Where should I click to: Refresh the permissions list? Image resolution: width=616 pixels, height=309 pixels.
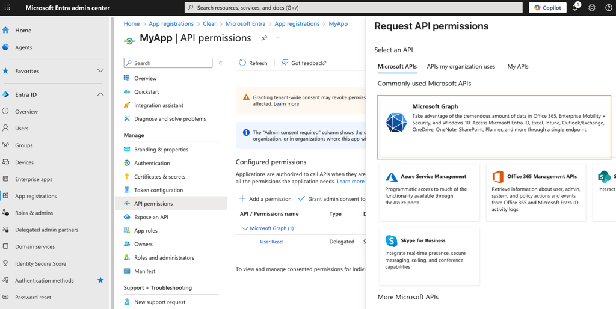point(253,63)
